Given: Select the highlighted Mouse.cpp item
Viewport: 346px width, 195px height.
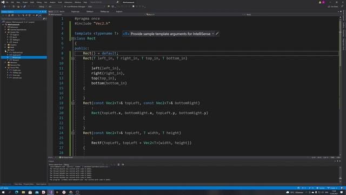Looking at the screenshot, I should (24, 57).
